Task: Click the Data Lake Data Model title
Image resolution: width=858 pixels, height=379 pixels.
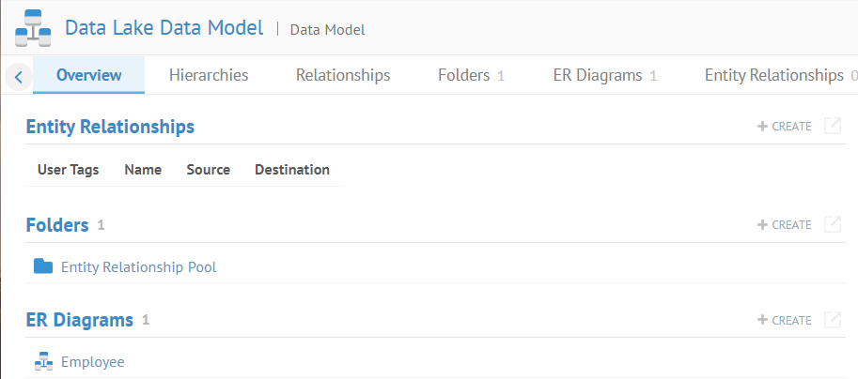Action: [164, 28]
